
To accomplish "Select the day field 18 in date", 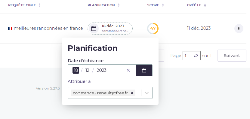I will (76, 70).
